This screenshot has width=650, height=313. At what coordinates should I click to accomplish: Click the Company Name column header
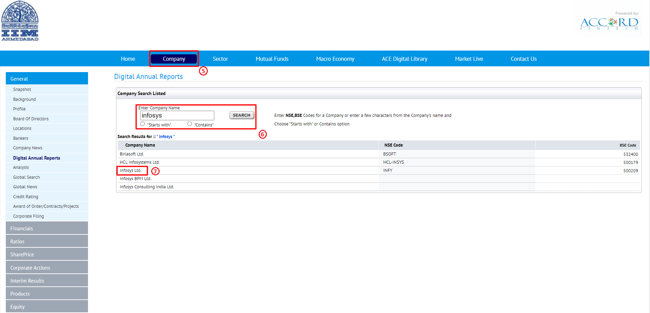(x=140, y=145)
